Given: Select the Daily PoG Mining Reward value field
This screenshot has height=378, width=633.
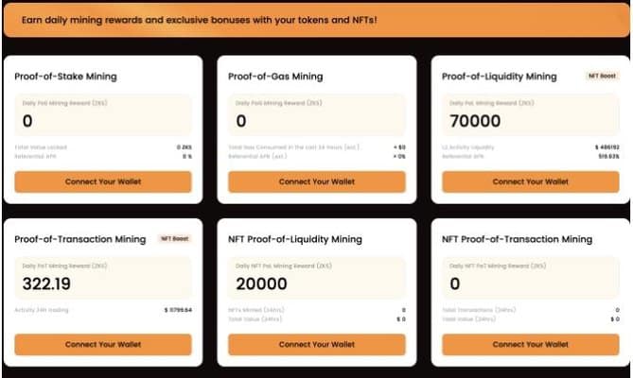Looking at the screenshot, I should (x=316, y=114).
